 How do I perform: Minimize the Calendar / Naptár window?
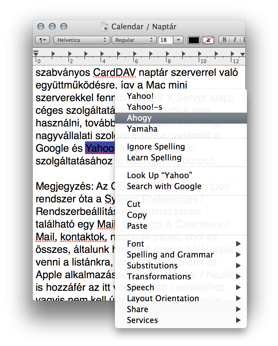(52, 27)
